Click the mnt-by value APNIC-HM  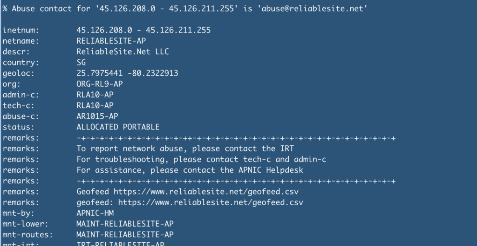click(95, 213)
